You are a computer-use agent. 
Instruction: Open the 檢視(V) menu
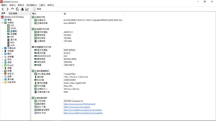12,5
